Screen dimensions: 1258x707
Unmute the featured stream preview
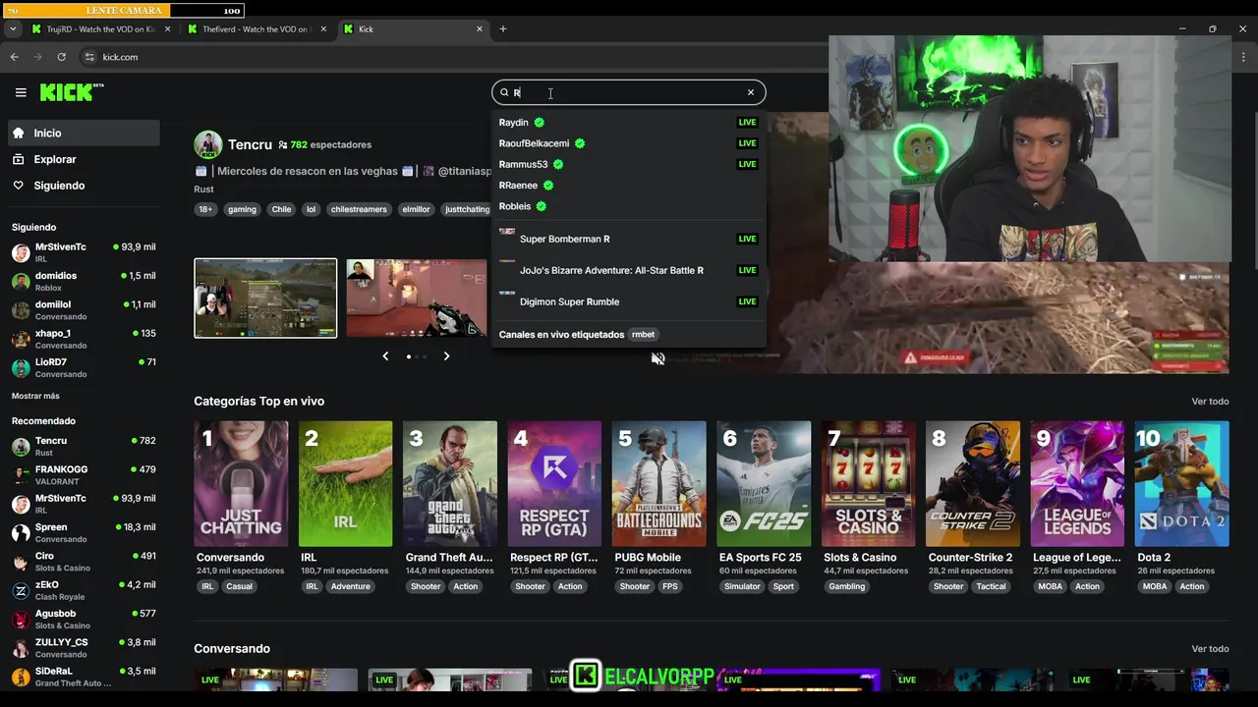click(658, 358)
